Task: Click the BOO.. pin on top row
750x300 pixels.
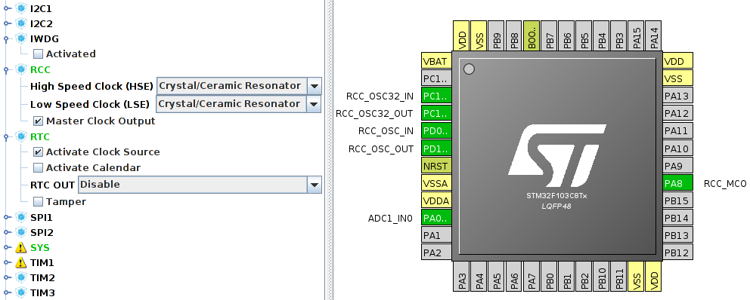Action: point(532,35)
